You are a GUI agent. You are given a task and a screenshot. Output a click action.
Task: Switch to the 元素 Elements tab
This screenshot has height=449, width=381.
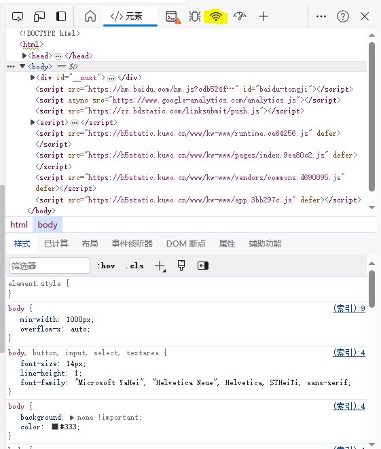(x=130, y=16)
